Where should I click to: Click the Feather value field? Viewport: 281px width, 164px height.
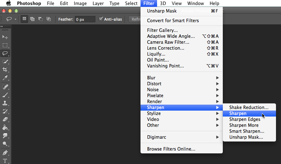tap(85, 19)
